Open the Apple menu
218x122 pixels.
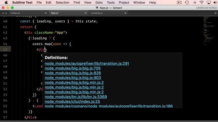pyautogui.click(x=6, y=2)
